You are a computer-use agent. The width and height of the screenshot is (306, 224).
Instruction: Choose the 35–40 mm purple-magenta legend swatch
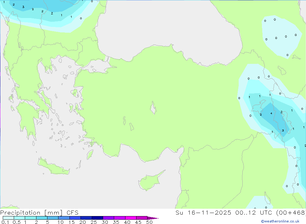point(120,218)
